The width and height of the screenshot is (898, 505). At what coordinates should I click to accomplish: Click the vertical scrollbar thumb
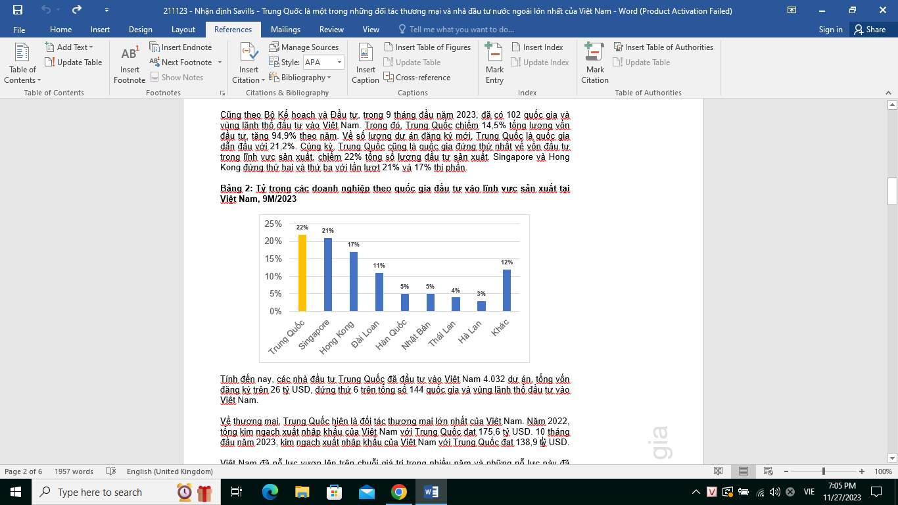click(892, 191)
